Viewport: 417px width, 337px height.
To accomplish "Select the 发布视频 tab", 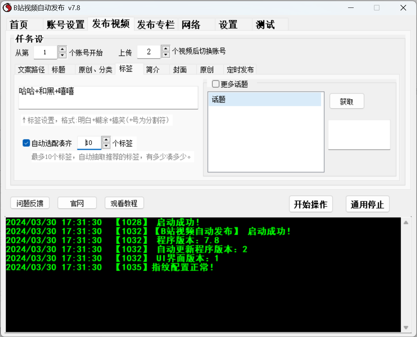I will pos(111,24).
